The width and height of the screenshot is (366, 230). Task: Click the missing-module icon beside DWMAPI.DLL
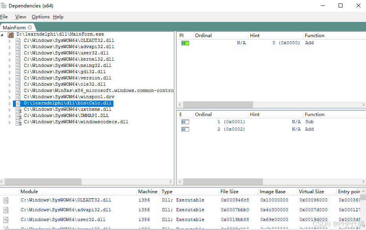coord(18,115)
